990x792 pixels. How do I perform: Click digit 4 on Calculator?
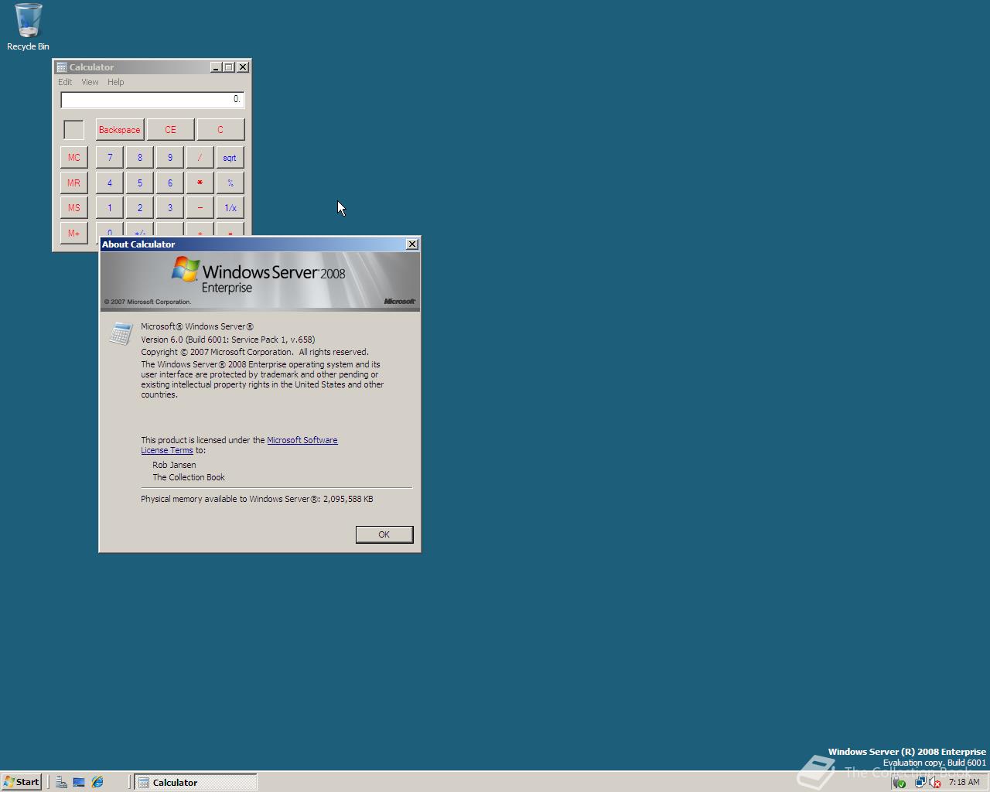pos(110,183)
